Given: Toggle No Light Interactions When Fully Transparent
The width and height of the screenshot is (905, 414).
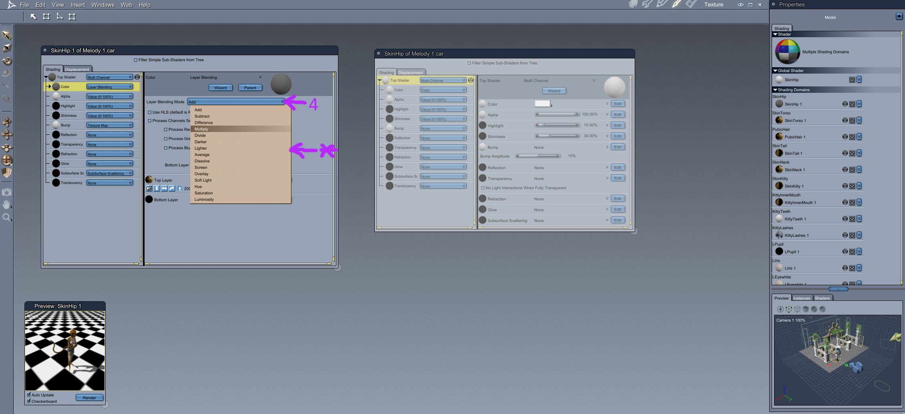Looking at the screenshot, I should click(483, 188).
